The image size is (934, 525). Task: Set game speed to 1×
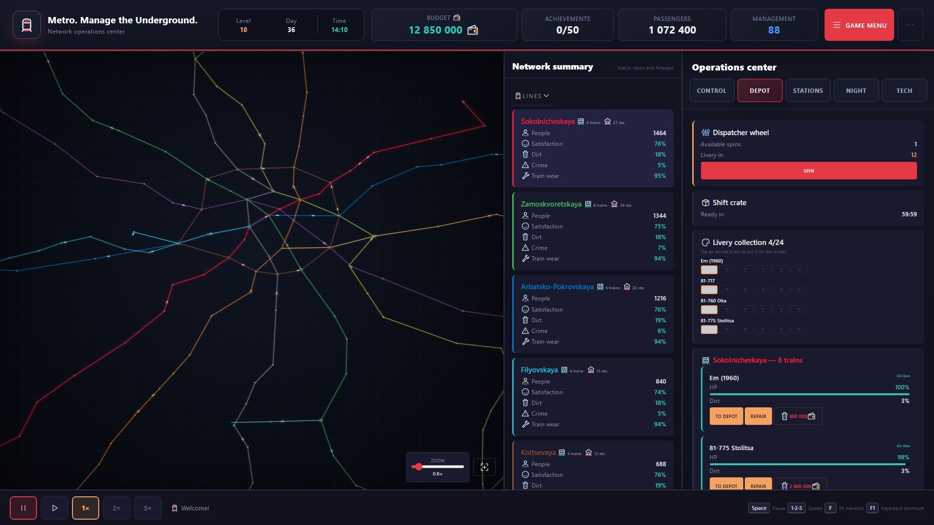coord(86,508)
